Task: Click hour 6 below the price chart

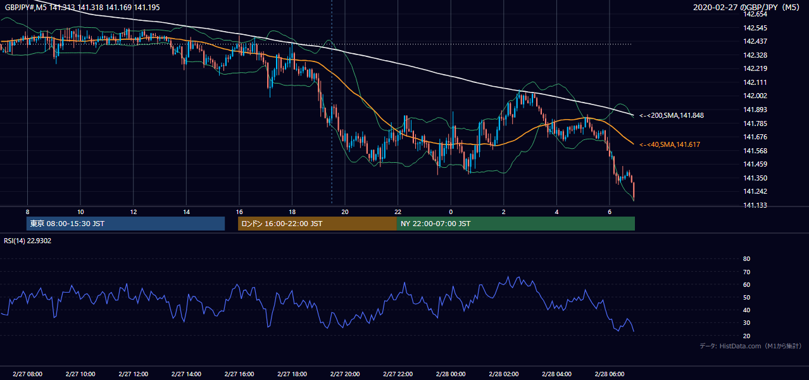Action: (609, 212)
